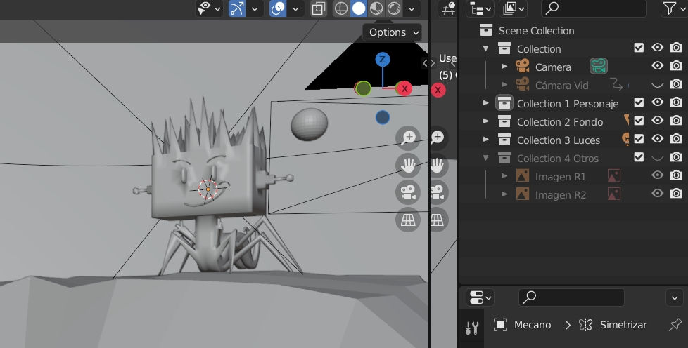Toggle viewport overlays icon

(278, 8)
